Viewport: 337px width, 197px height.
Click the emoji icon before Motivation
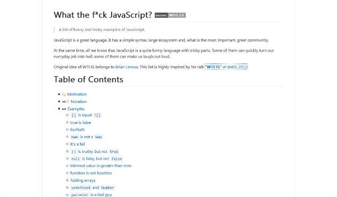(x=64, y=95)
